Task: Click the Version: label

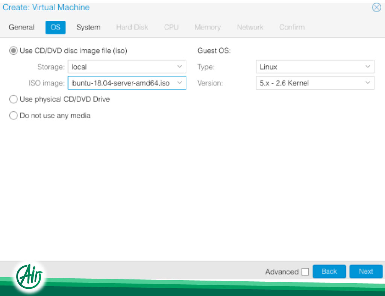Action: 210,83
